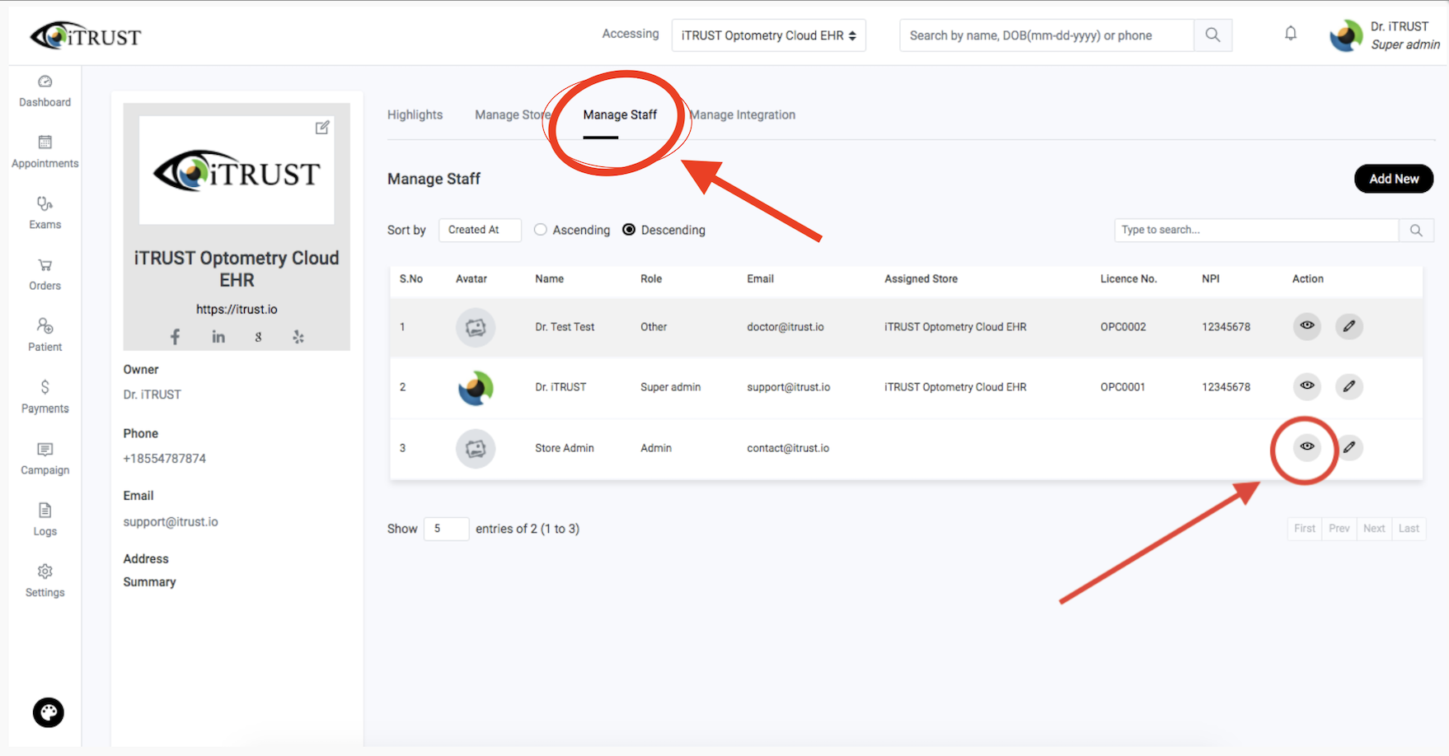
Task: Click the notification bell icon
Action: pos(1291,34)
